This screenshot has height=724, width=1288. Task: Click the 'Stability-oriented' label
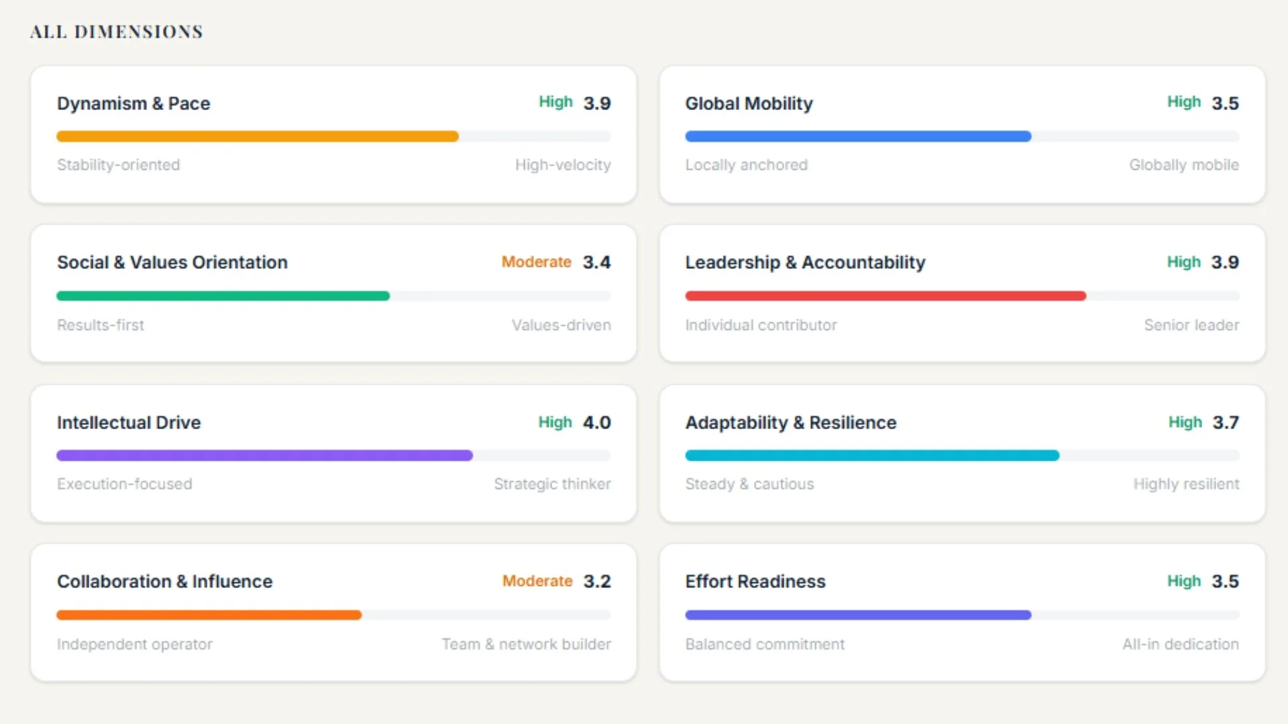118,165
